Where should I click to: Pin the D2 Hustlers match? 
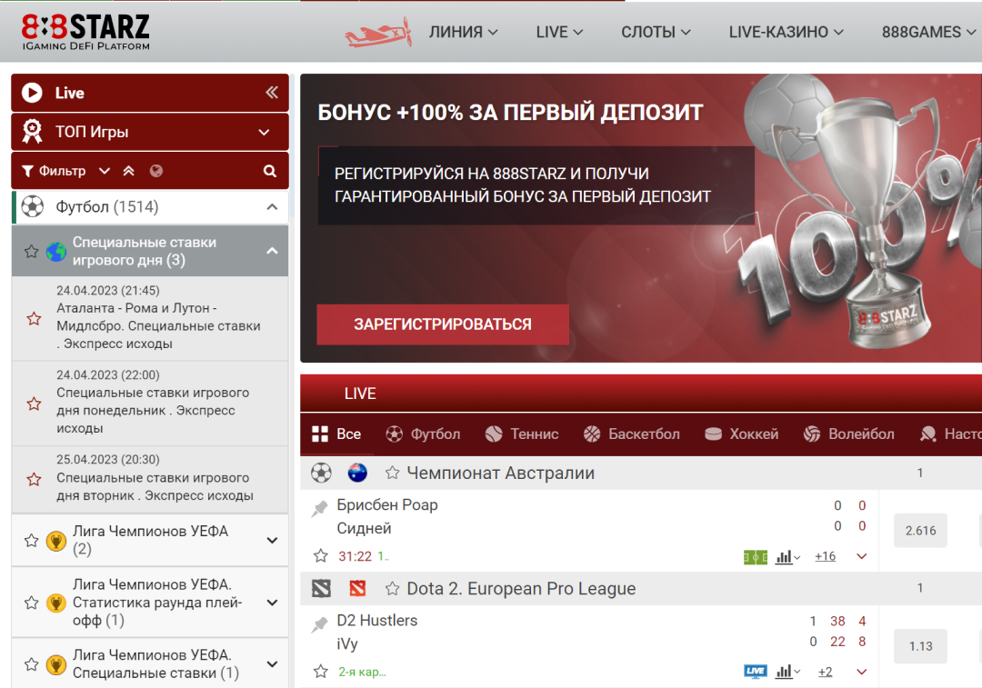tap(320, 624)
